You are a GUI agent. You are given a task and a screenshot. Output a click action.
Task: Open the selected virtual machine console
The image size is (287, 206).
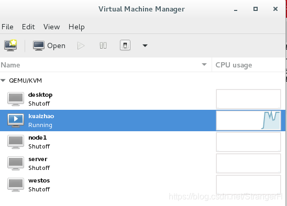click(x=49, y=45)
